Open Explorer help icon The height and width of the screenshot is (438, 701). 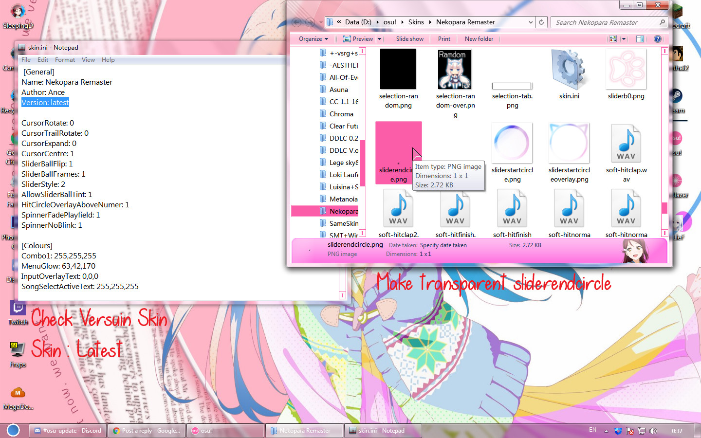point(657,39)
